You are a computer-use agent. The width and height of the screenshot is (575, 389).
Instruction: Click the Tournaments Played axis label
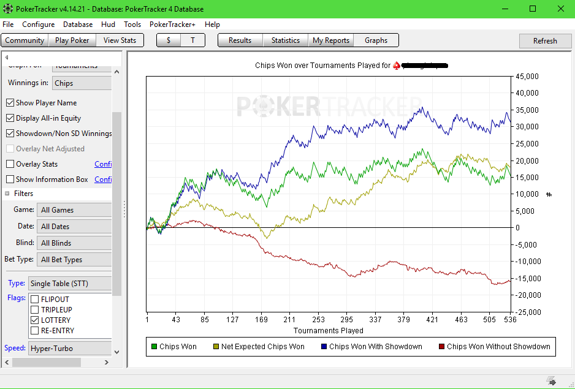329,331
